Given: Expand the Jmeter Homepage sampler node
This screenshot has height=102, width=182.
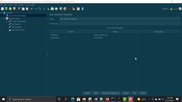Looking at the screenshot, I should pyautogui.click(x=7, y=21).
